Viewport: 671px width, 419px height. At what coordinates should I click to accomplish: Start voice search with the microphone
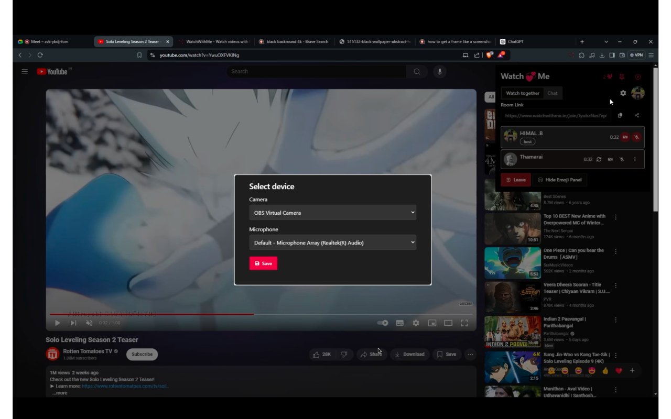click(x=440, y=72)
